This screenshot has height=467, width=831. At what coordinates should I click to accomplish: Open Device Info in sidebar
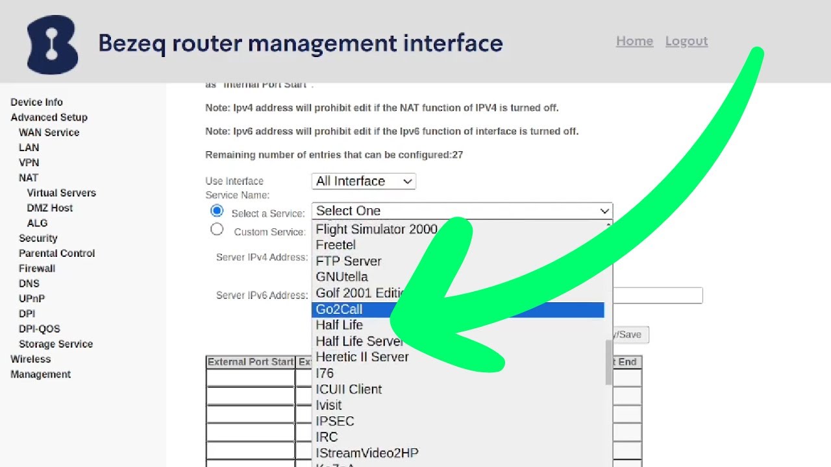[x=36, y=102]
